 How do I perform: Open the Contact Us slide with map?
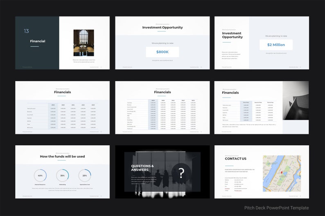click(262, 172)
